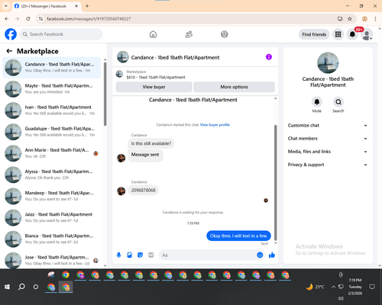Open Jose conversation in the list
This screenshot has width=382, height=305.
[x=51, y=260]
